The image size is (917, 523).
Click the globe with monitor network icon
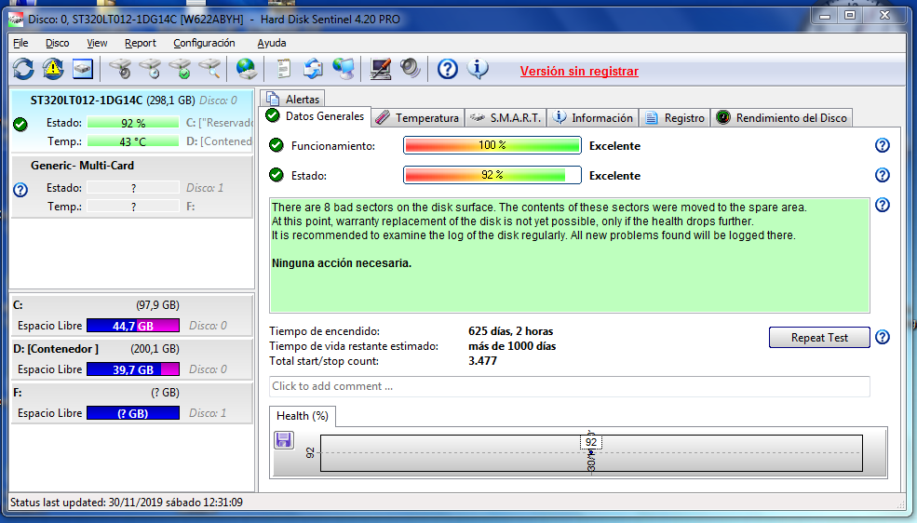coord(344,69)
